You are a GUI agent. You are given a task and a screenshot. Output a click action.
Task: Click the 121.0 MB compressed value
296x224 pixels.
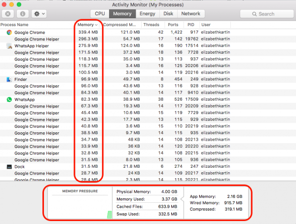(130, 32)
